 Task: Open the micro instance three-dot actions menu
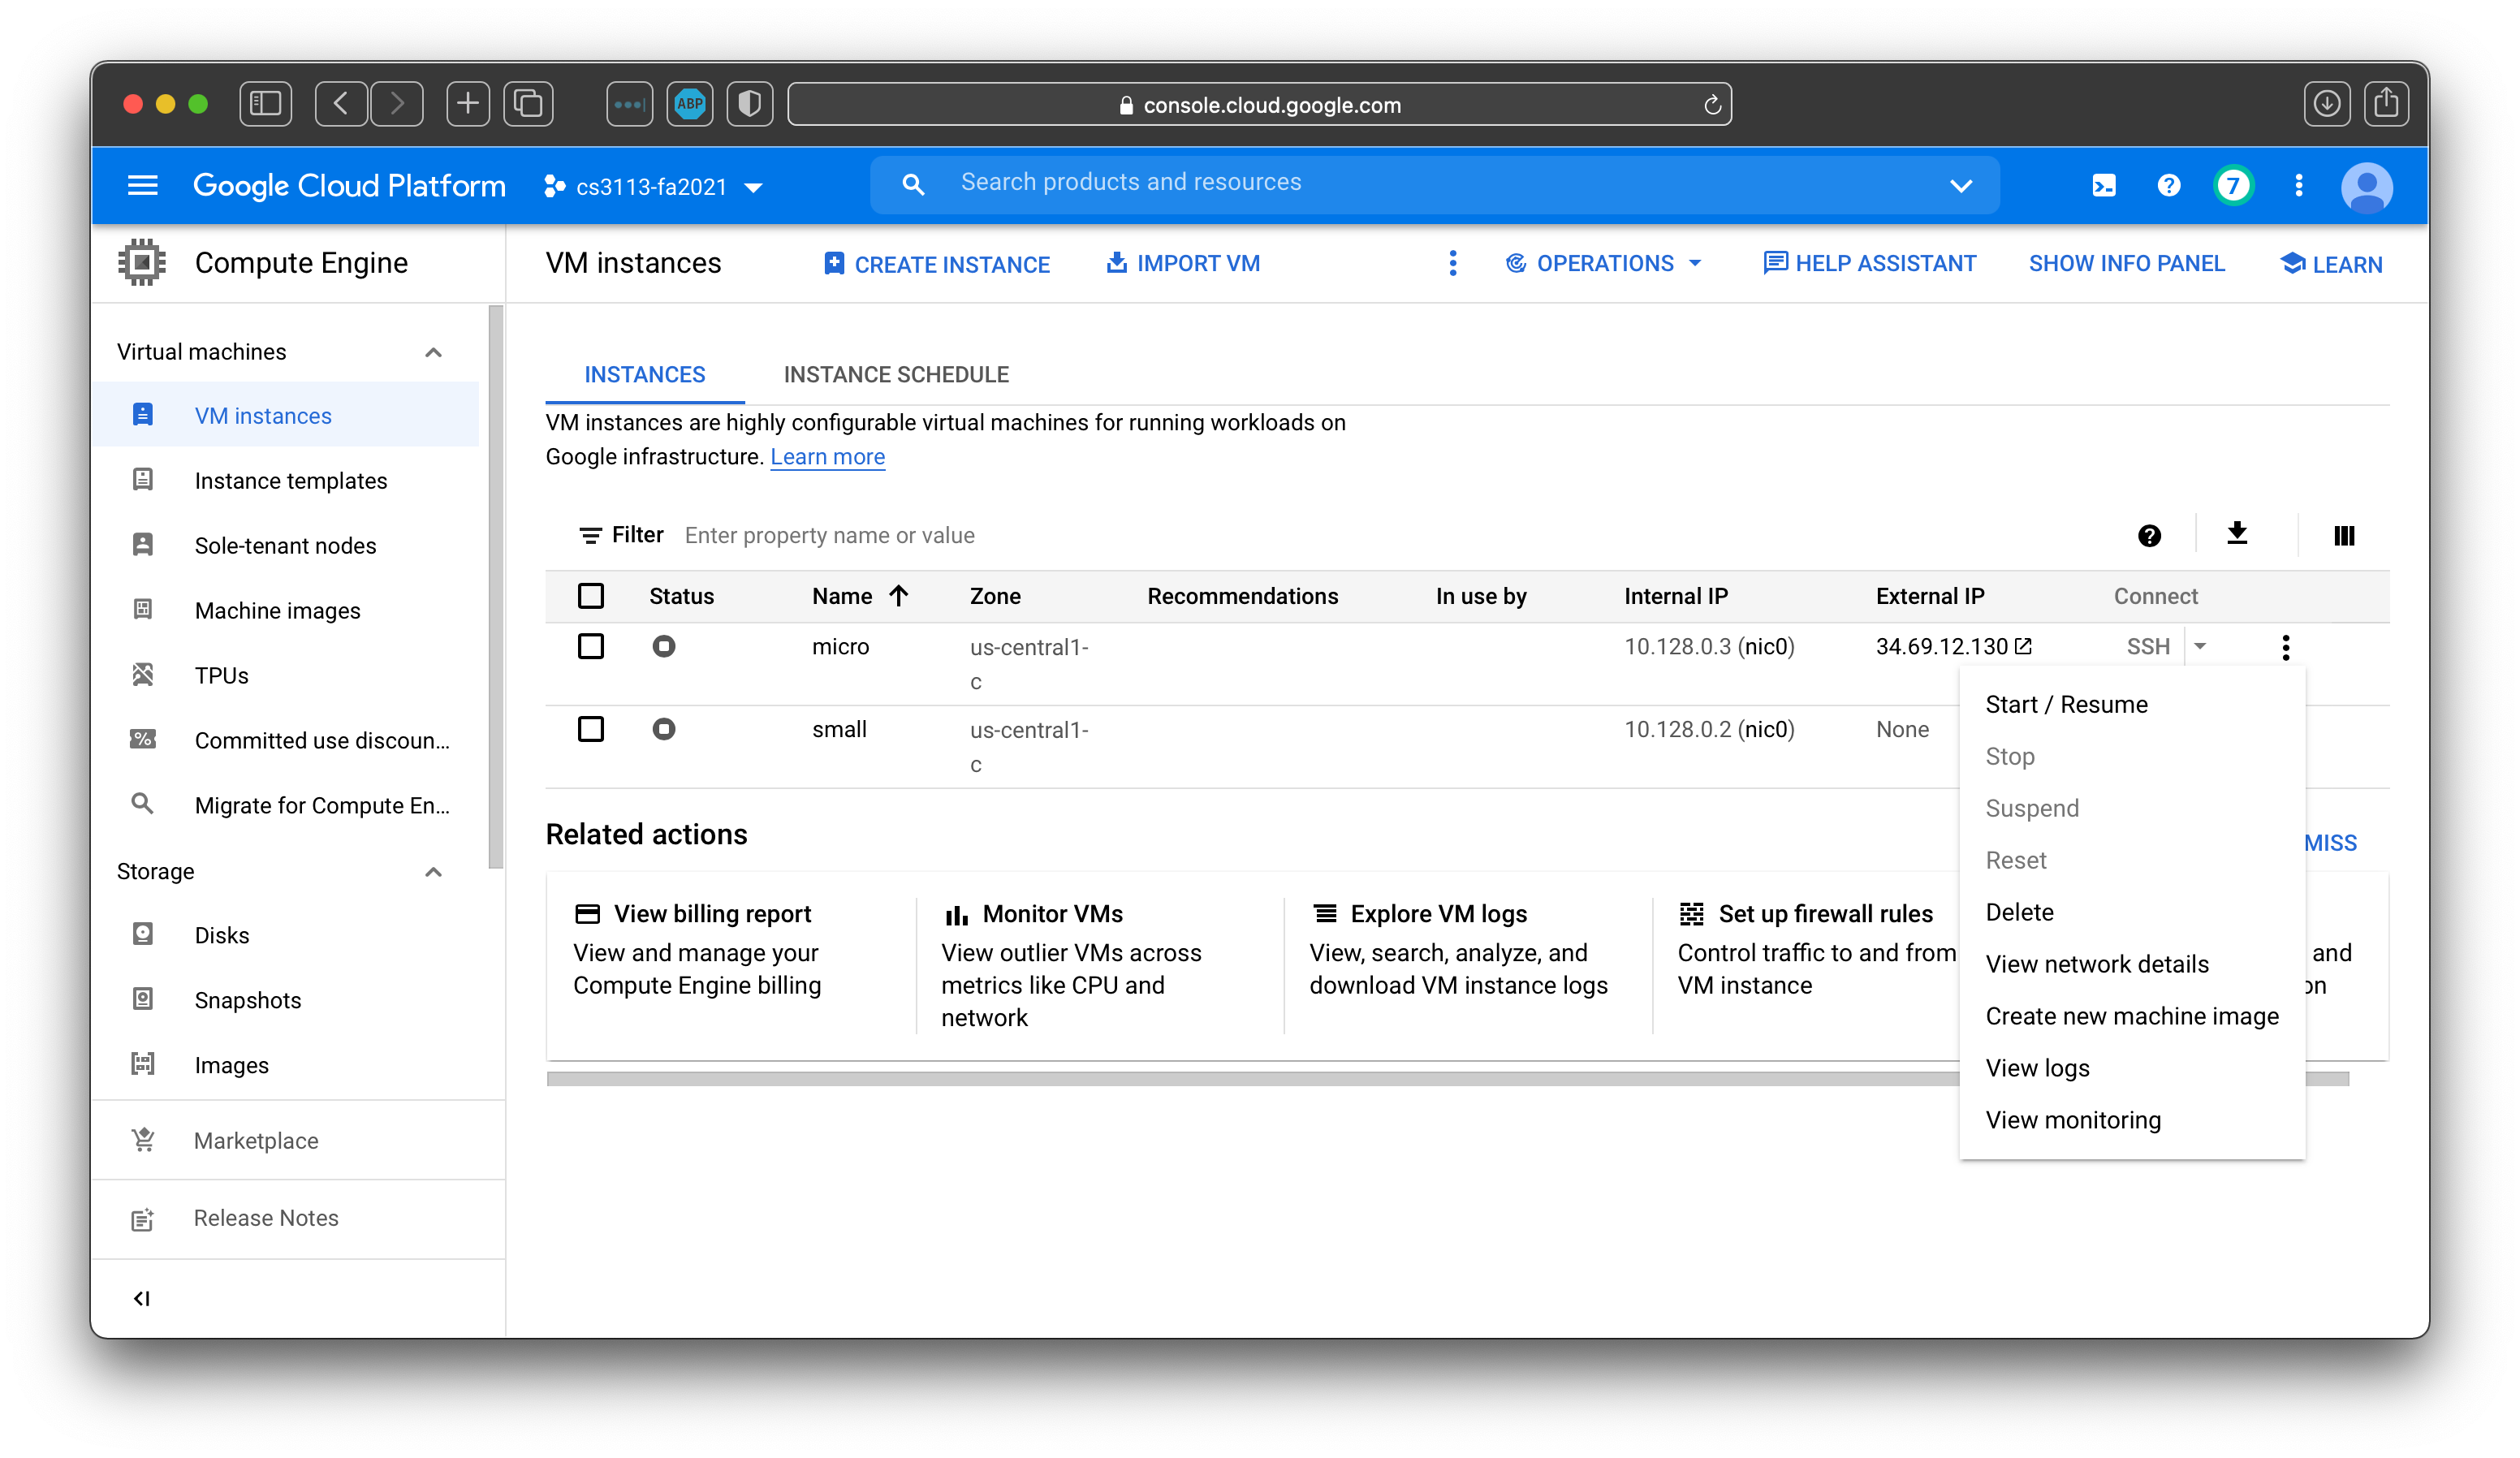click(x=2285, y=647)
